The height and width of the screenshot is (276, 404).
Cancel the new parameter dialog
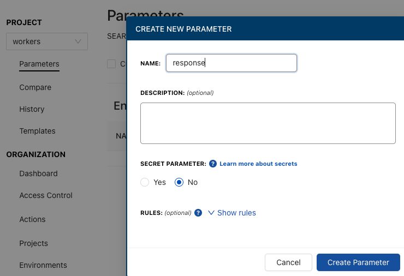(288, 262)
